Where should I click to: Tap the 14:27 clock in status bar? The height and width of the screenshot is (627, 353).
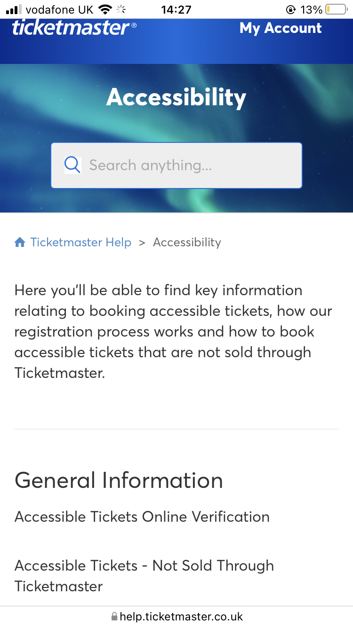176,9
